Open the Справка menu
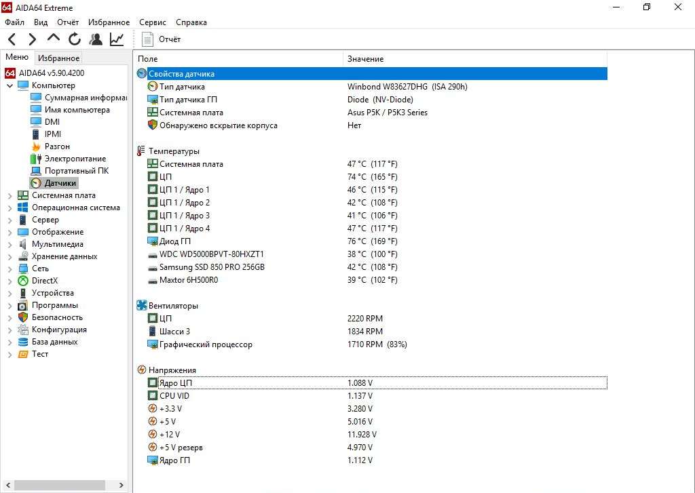Image resolution: width=695 pixels, height=493 pixels. (191, 22)
